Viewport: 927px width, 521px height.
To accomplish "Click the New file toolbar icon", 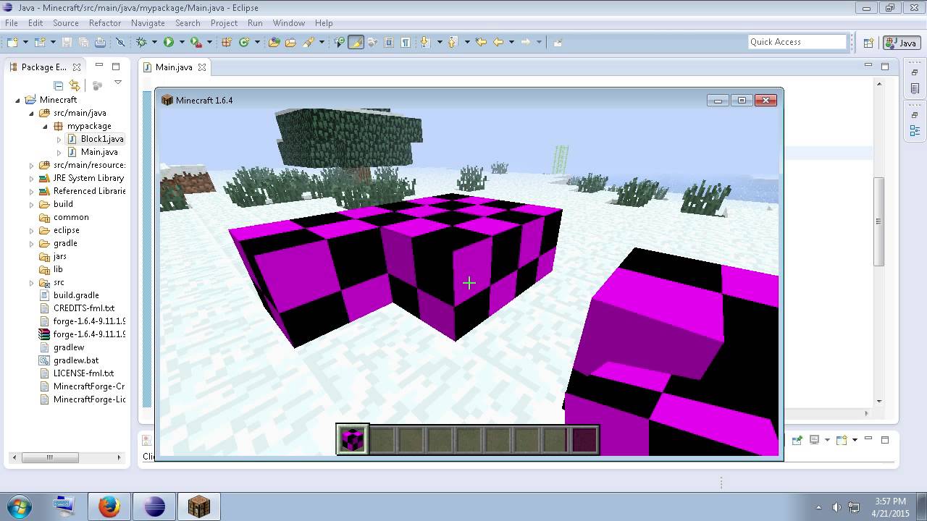I will [x=14, y=42].
